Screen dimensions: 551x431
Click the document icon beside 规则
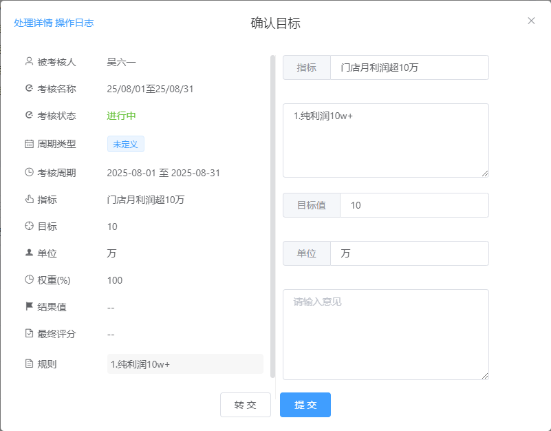[x=29, y=364]
